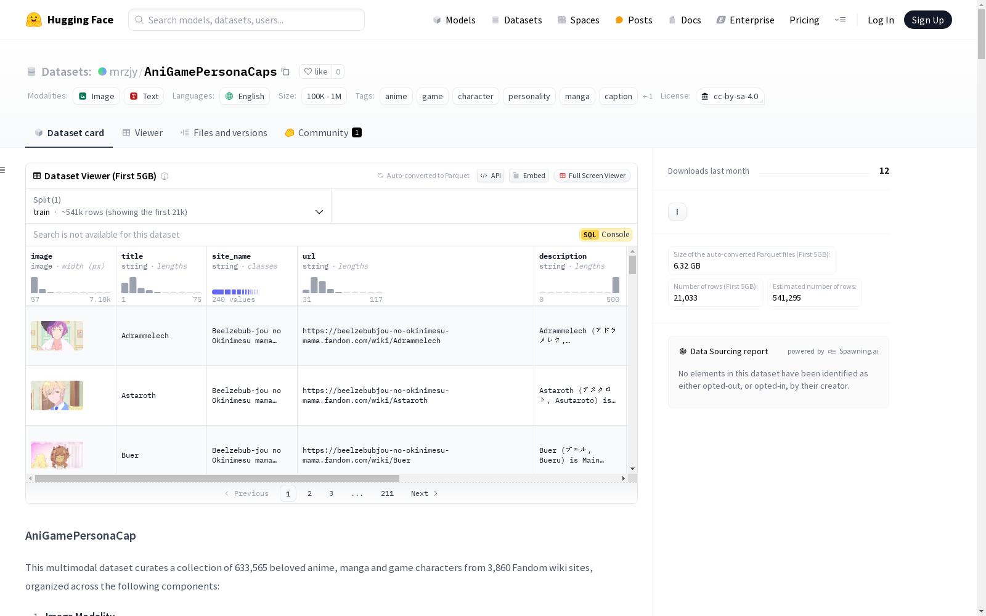Open the Posts nav item
This screenshot has height=616, width=986.
pyautogui.click(x=634, y=20)
